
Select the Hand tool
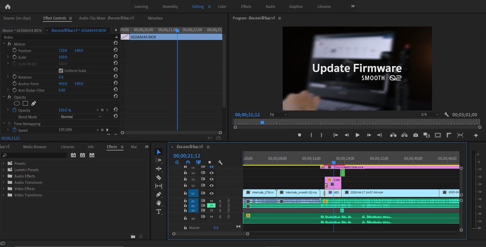pyautogui.click(x=159, y=203)
